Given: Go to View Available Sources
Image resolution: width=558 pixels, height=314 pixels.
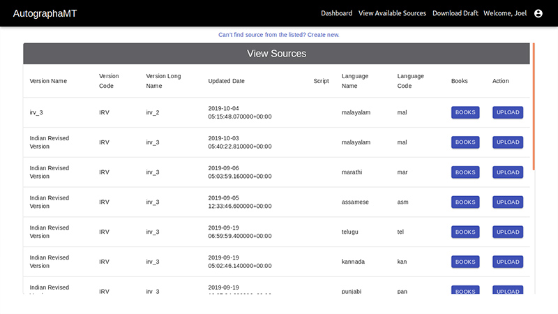Looking at the screenshot, I should pyautogui.click(x=392, y=13).
